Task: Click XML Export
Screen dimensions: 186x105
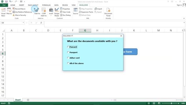Action: coord(98,12)
